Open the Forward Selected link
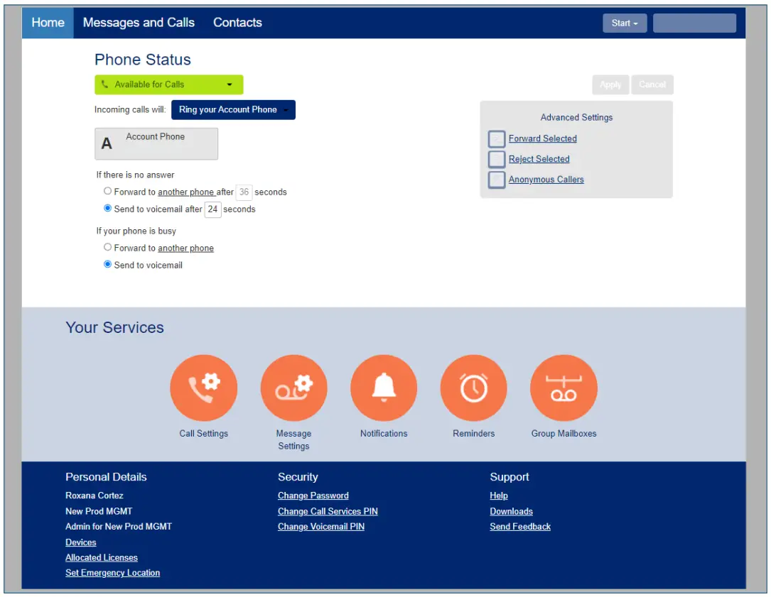771x597 pixels. (542, 138)
